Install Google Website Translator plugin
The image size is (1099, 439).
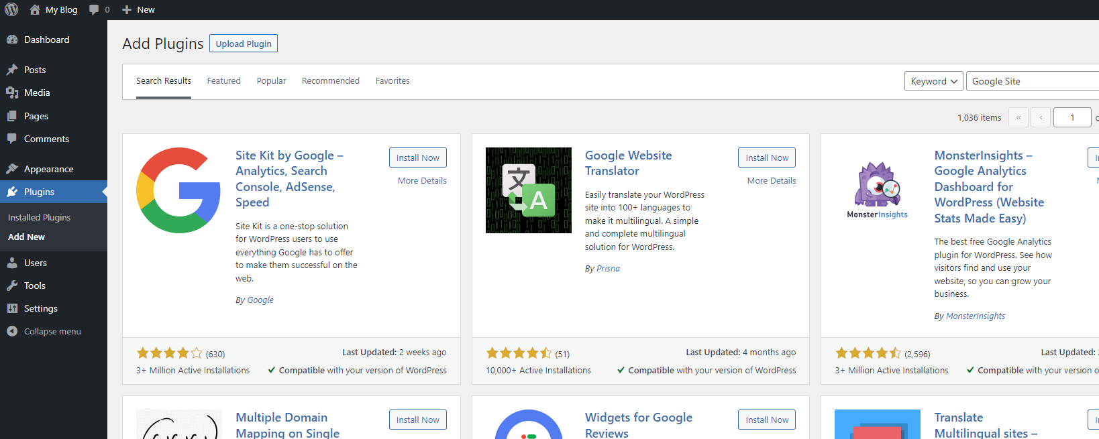point(767,158)
